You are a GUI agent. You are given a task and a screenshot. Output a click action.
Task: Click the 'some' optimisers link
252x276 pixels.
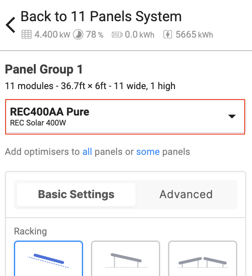[148, 152]
